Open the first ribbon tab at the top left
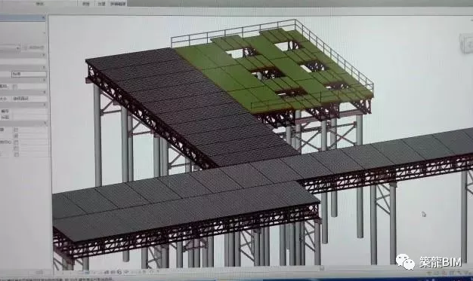473x281 pixels. 40,3
